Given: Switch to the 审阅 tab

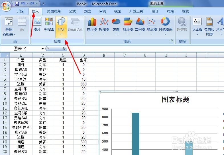Looking at the screenshot, I should tap(103, 11).
